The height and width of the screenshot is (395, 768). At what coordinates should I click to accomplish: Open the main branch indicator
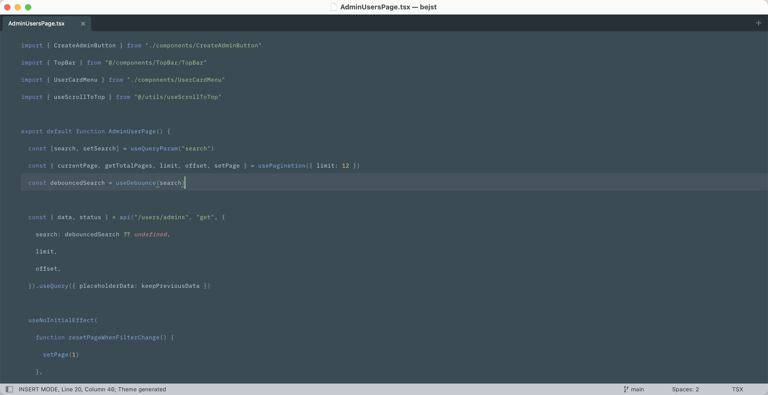(x=637, y=389)
